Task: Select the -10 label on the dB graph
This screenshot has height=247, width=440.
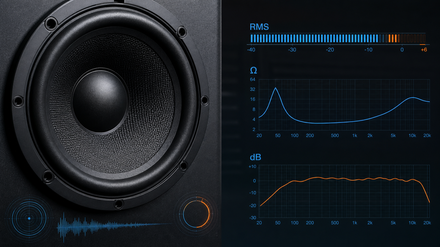Action: pos(252,193)
